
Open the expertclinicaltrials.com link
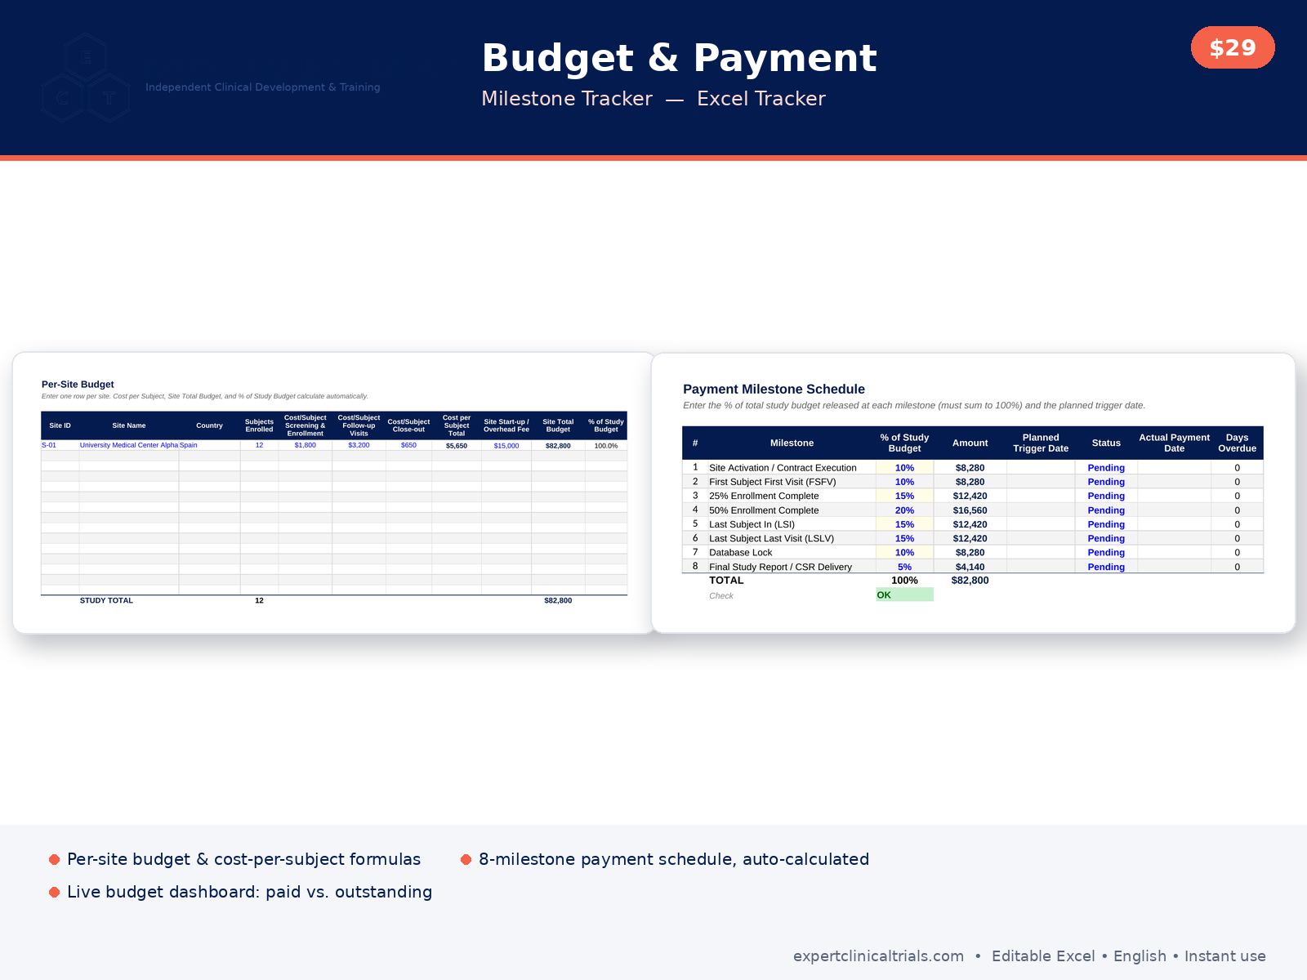(878, 955)
